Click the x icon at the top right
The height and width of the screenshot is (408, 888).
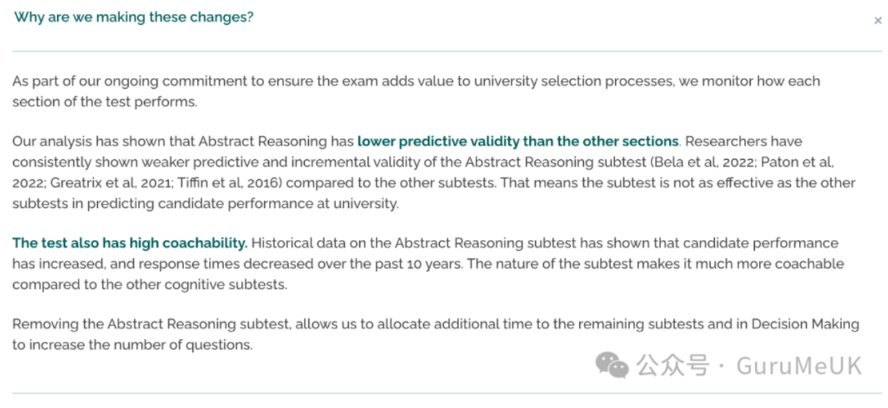tap(878, 21)
